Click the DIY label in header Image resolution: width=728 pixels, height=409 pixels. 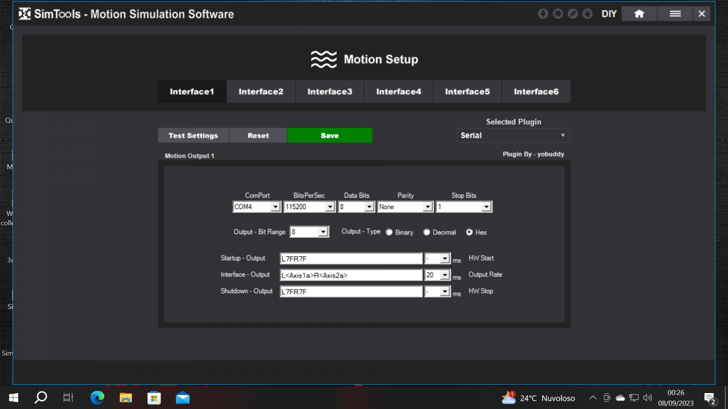pos(609,14)
